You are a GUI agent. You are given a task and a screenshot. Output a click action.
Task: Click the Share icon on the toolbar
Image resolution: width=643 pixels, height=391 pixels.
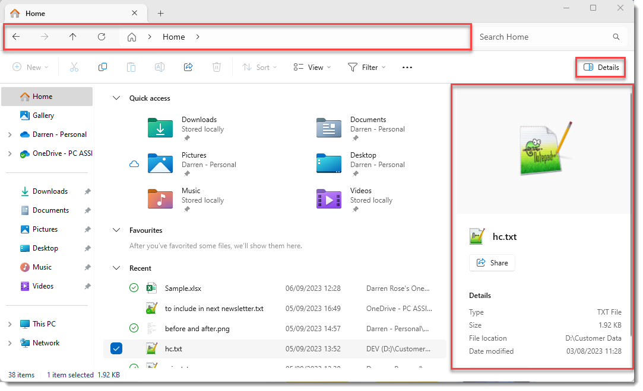point(188,67)
